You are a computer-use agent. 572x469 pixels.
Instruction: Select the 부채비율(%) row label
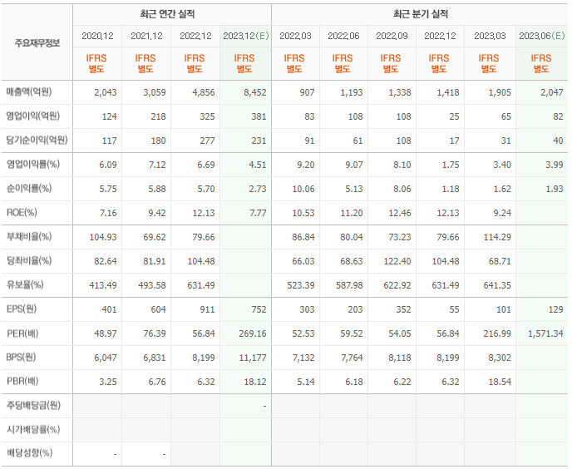(29, 236)
